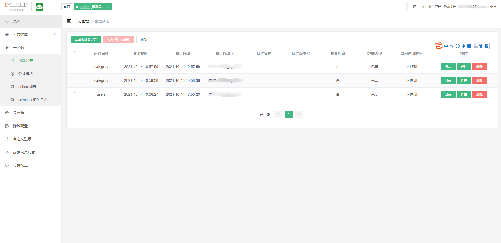Click the 自定义登录 shield icon
The width and height of the screenshot is (501, 243).
7,139
